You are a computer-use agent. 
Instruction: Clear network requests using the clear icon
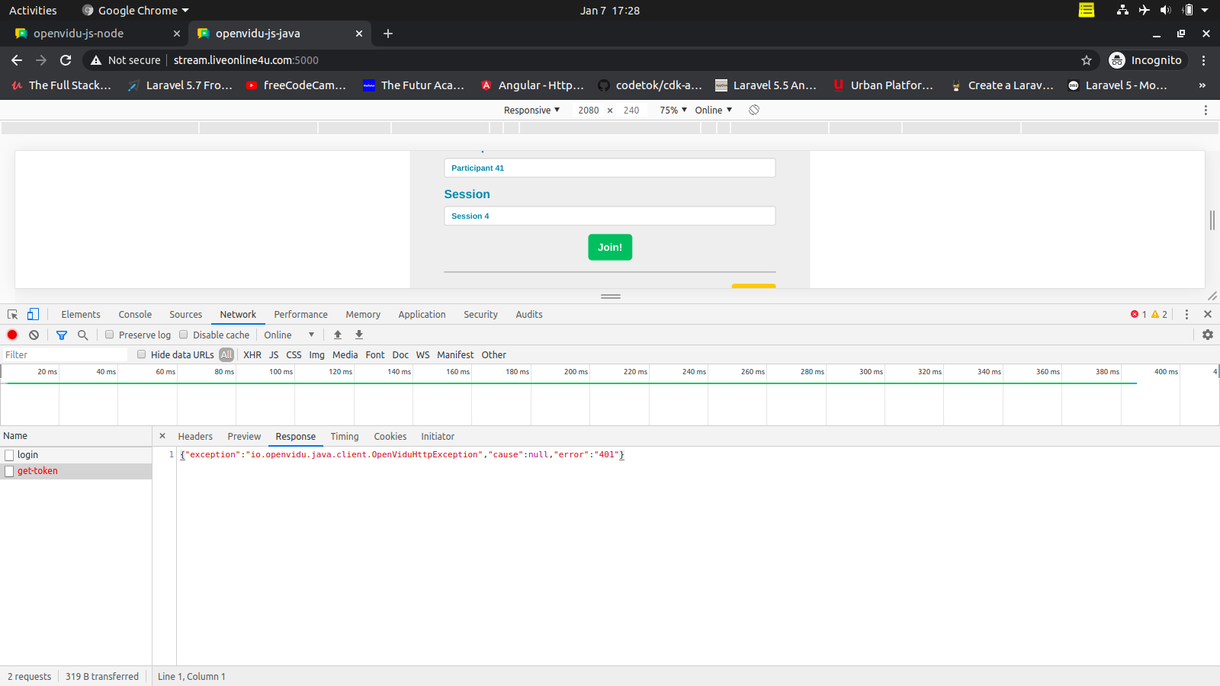point(34,335)
